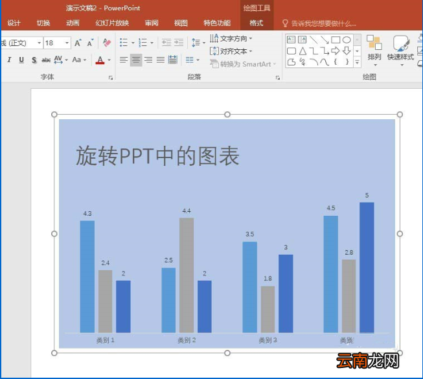
Task: Toggle text shadow
Action: tap(34, 60)
